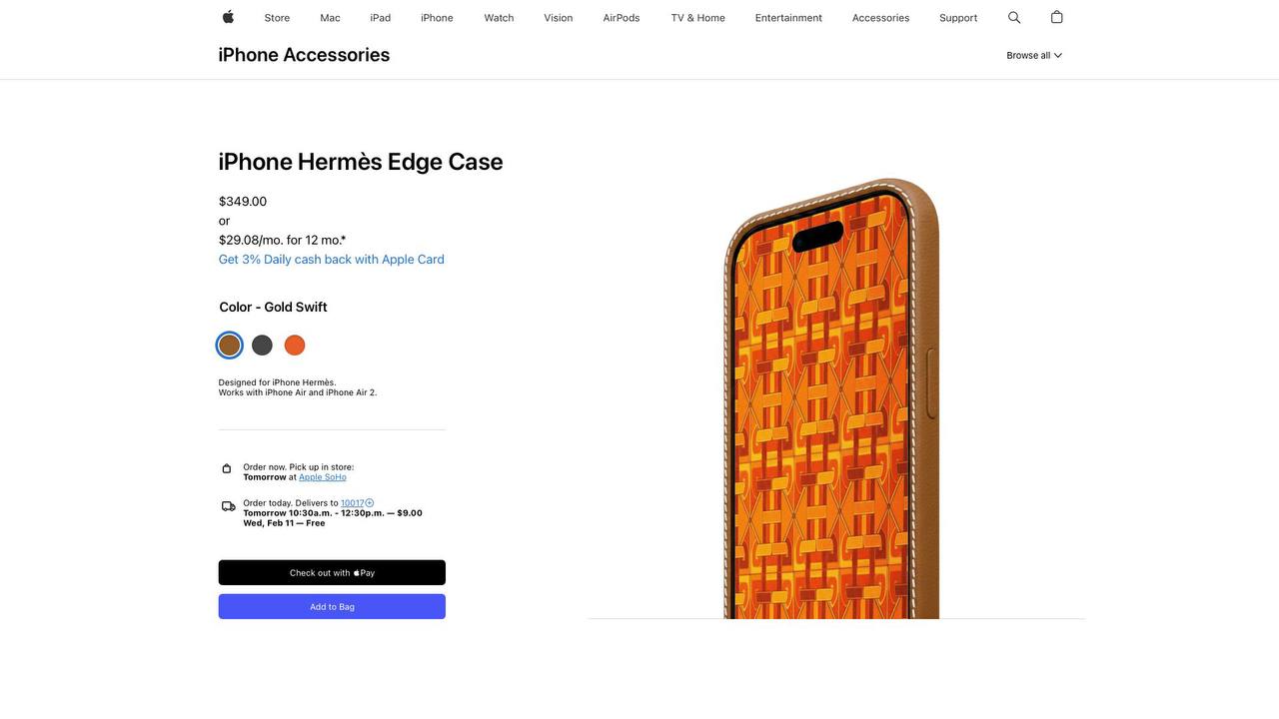Screen dimensions: 1279x719
Task: Click the delivery truck icon
Action: (228, 506)
